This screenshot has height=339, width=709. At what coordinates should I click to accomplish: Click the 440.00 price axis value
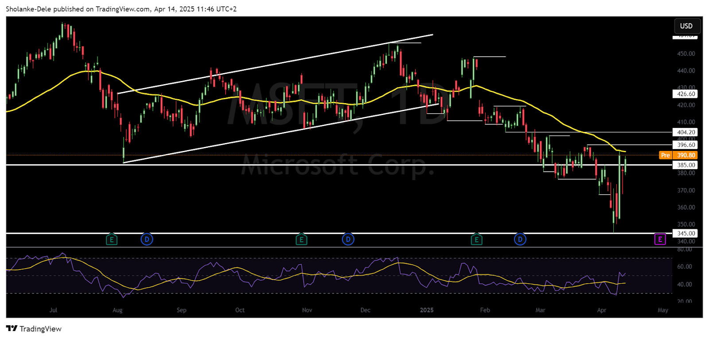pos(686,71)
